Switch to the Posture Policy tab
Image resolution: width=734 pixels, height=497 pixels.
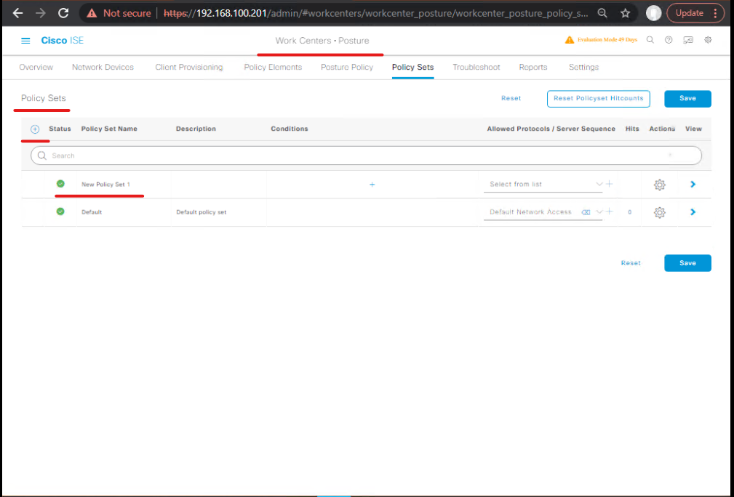347,68
